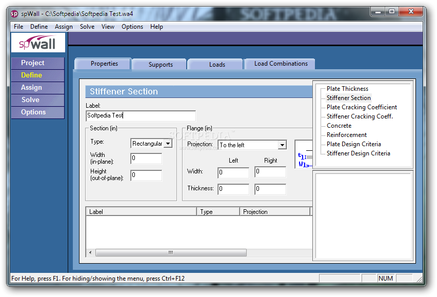437x297 pixels.
Task: Click the spWall title bar app icon
Action: [x=14, y=14]
